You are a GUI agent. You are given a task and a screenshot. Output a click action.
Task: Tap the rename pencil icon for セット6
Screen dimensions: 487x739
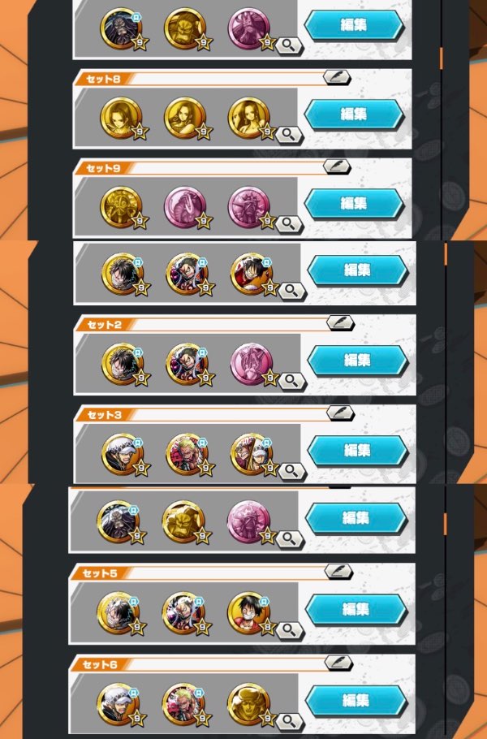click(338, 663)
